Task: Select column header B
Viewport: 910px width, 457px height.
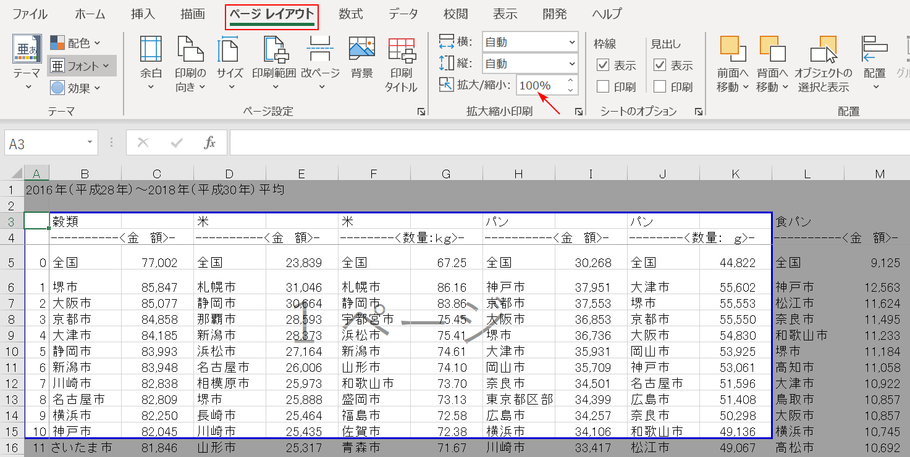Action: pyautogui.click(x=85, y=175)
